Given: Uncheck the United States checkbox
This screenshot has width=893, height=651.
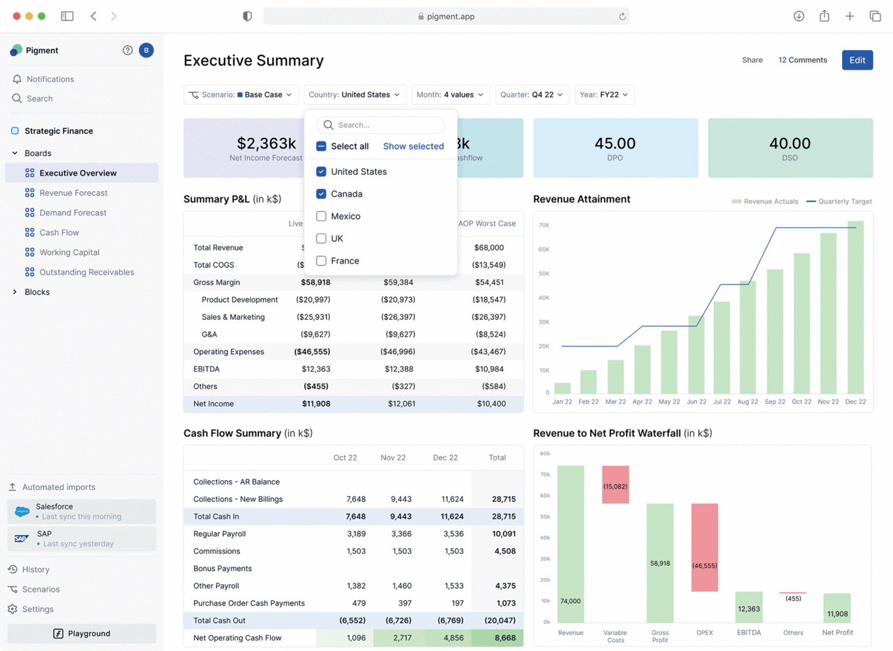Looking at the screenshot, I should pos(321,171).
